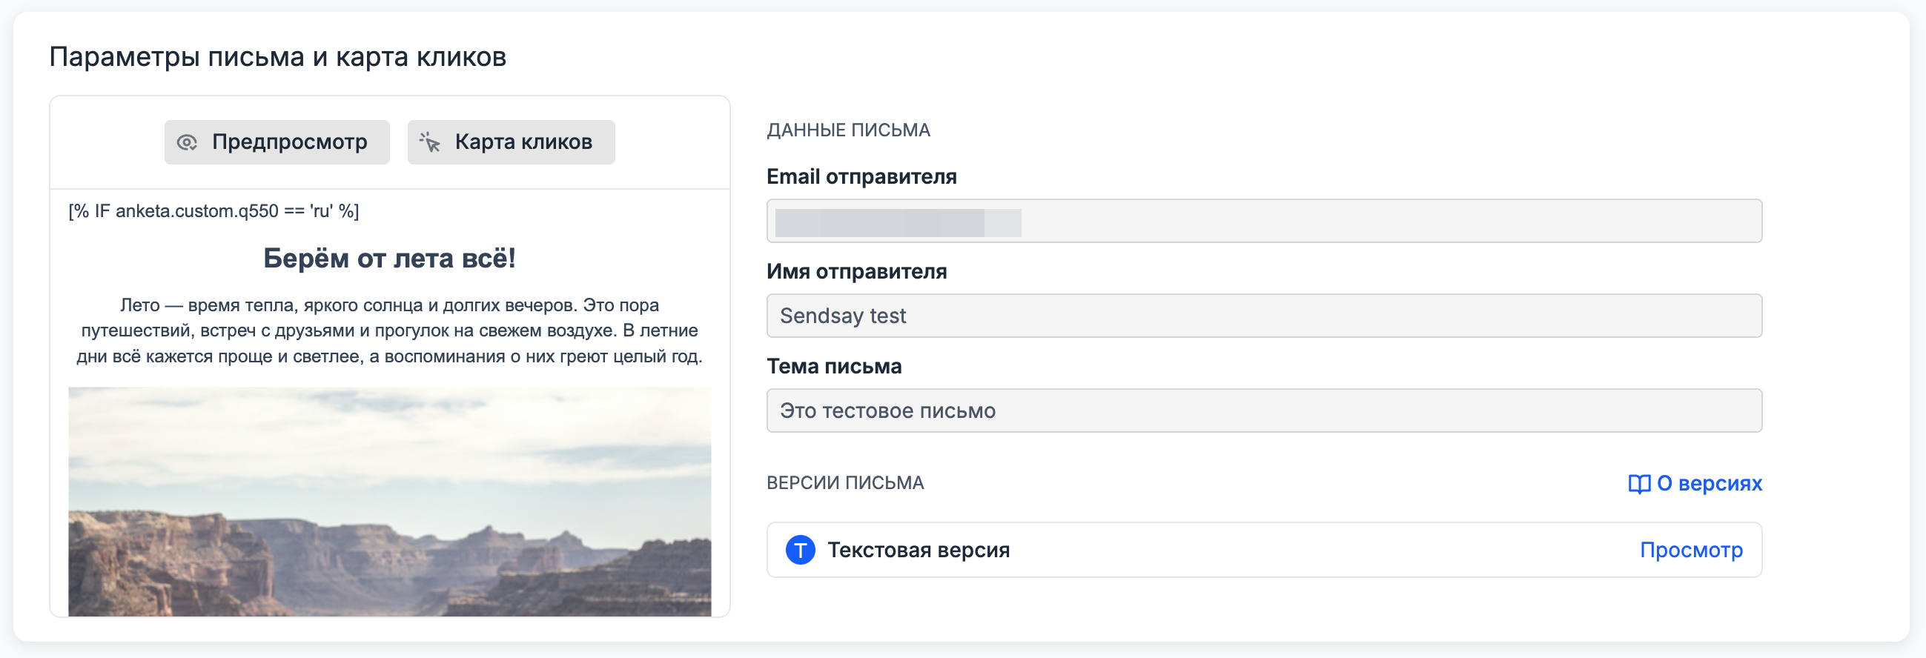This screenshot has width=1926, height=658.
Task: Click the Имя отправителя label
Action: pyautogui.click(x=857, y=271)
